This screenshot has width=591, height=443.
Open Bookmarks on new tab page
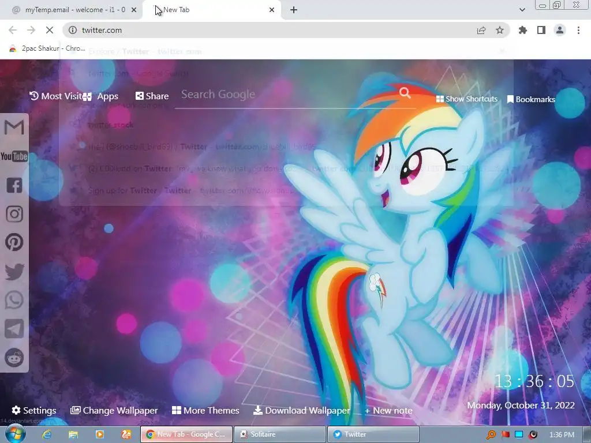(531, 99)
